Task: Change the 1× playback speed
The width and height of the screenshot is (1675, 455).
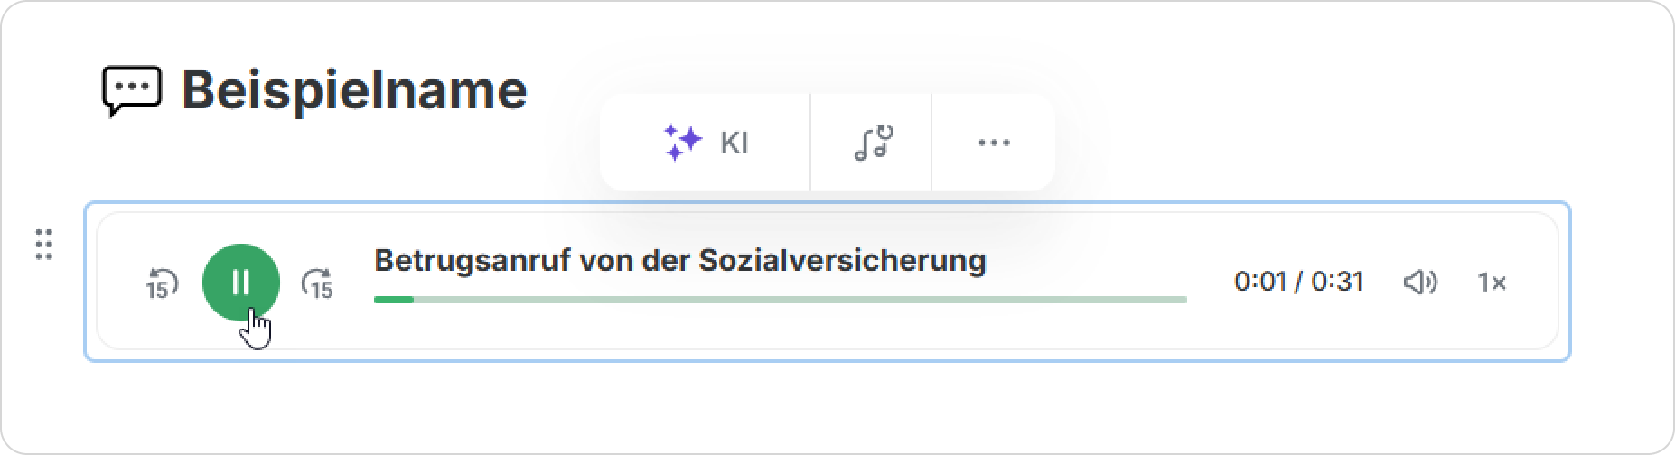Action: (x=1492, y=283)
